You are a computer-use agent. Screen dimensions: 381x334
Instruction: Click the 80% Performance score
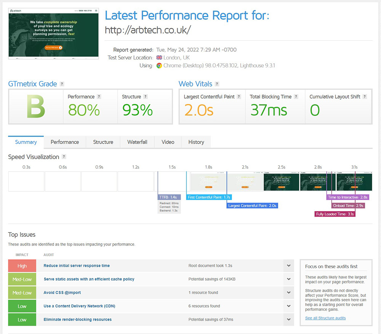[84, 110]
